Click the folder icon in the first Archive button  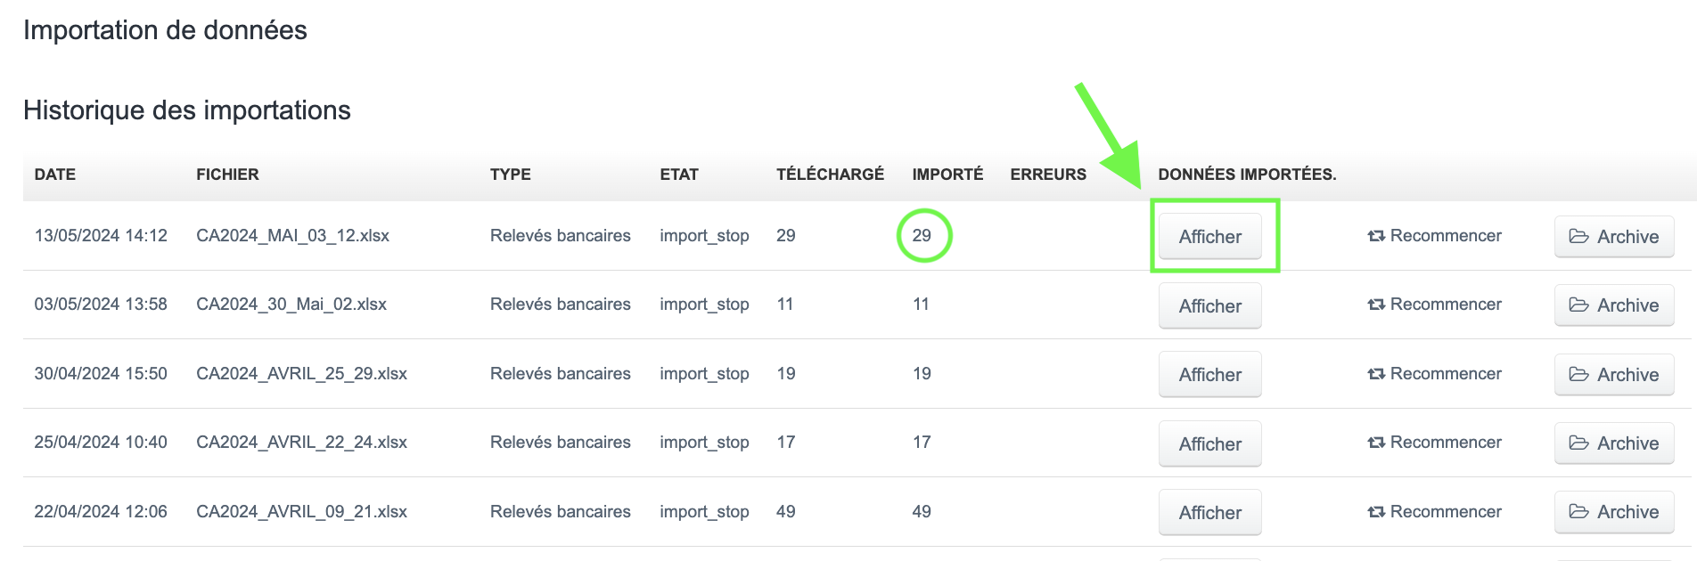1578,236
